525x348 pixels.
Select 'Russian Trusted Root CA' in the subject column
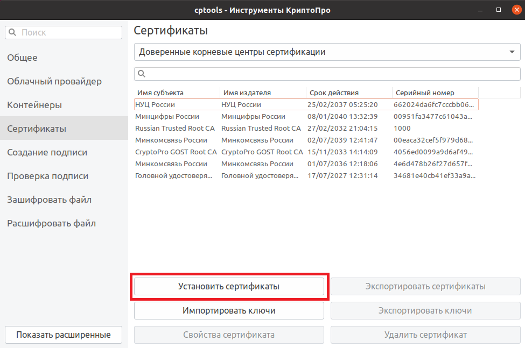[175, 129]
